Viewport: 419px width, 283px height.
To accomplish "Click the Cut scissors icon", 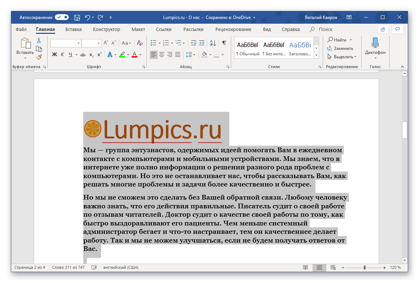I will click(39, 40).
